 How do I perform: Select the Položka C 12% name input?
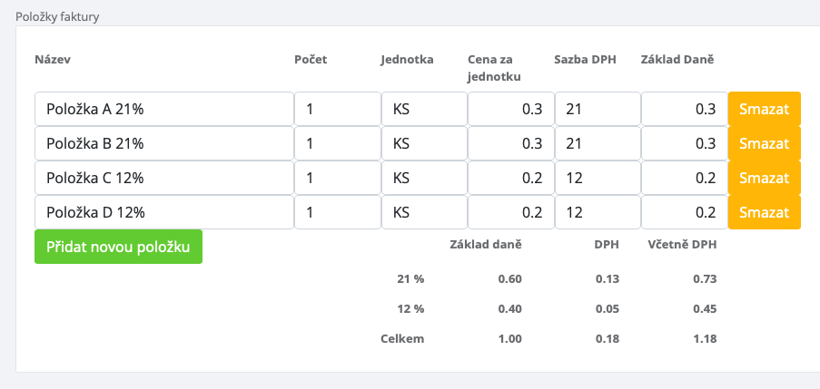click(x=163, y=178)
